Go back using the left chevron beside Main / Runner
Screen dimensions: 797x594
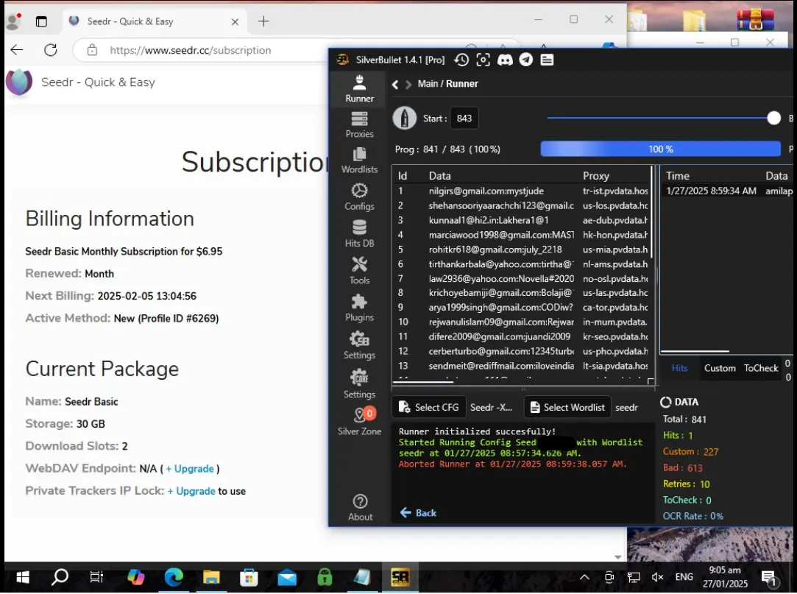click(395, 85)
